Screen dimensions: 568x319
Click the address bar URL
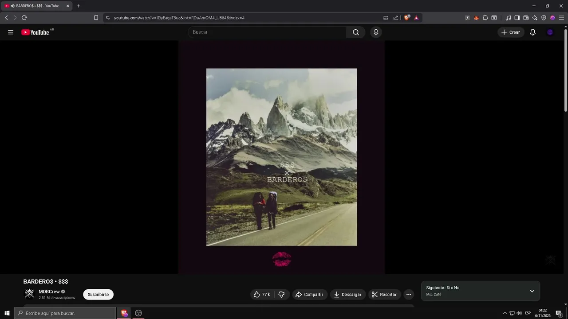point(179,18)
